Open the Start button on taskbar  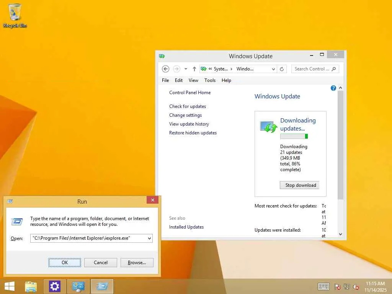pos(10,286)
